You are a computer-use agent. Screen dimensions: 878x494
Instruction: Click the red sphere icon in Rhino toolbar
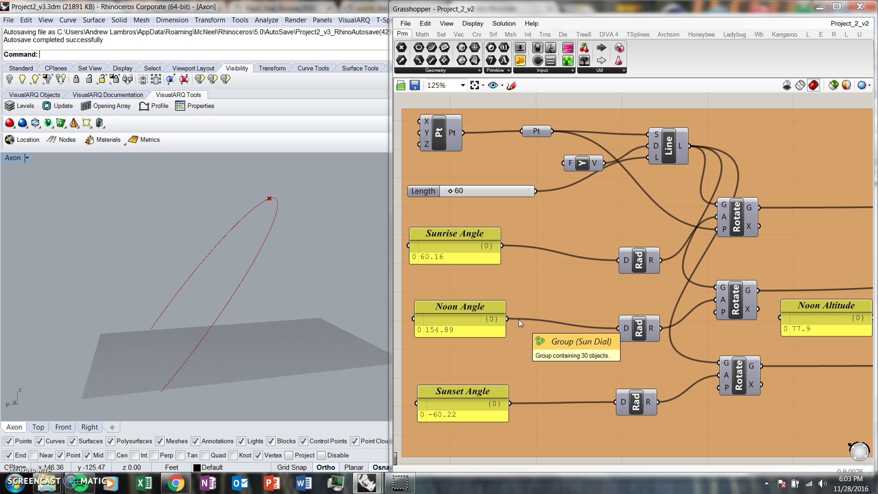[10, 123]
